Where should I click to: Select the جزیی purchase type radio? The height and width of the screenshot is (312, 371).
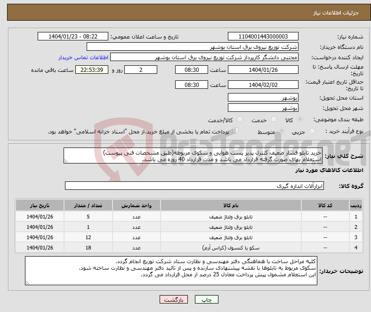point(312,131)
